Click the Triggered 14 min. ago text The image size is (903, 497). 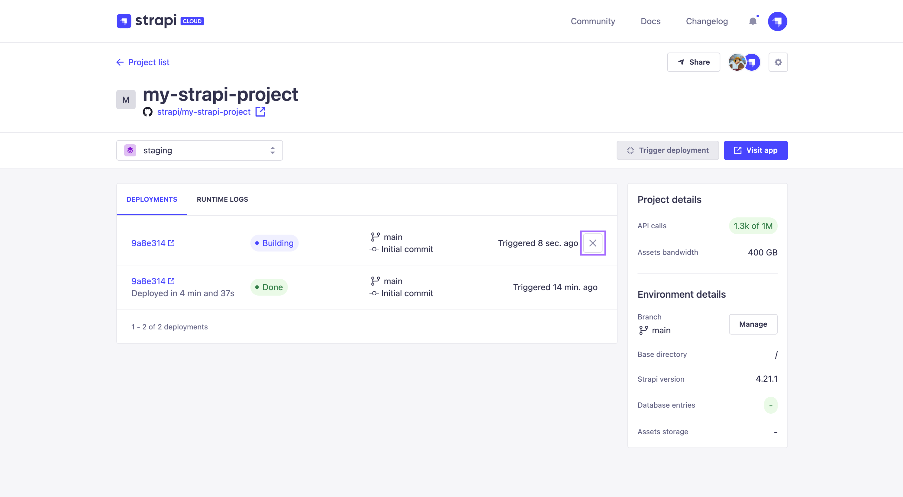(555, 287)
